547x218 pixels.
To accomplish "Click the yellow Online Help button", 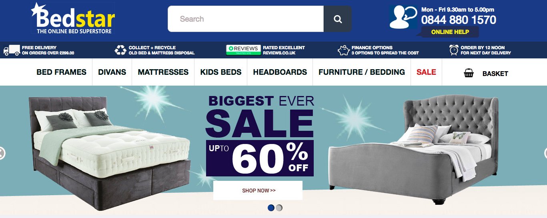I will point(450,32).
